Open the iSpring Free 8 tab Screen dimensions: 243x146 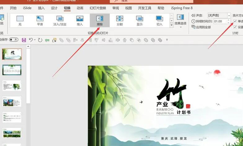(182, 8)
